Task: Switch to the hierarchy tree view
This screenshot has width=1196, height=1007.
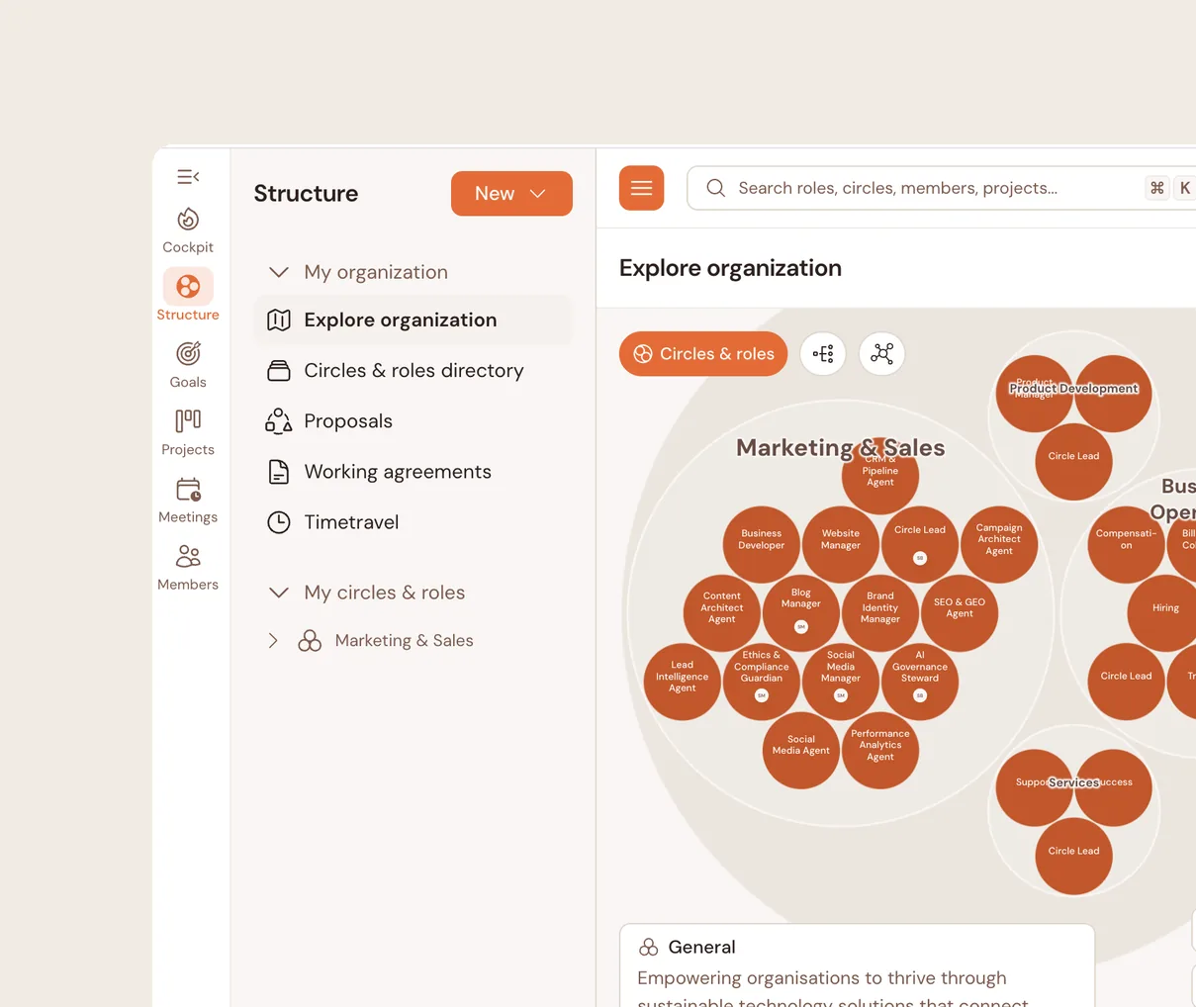Action: [823, 353]
